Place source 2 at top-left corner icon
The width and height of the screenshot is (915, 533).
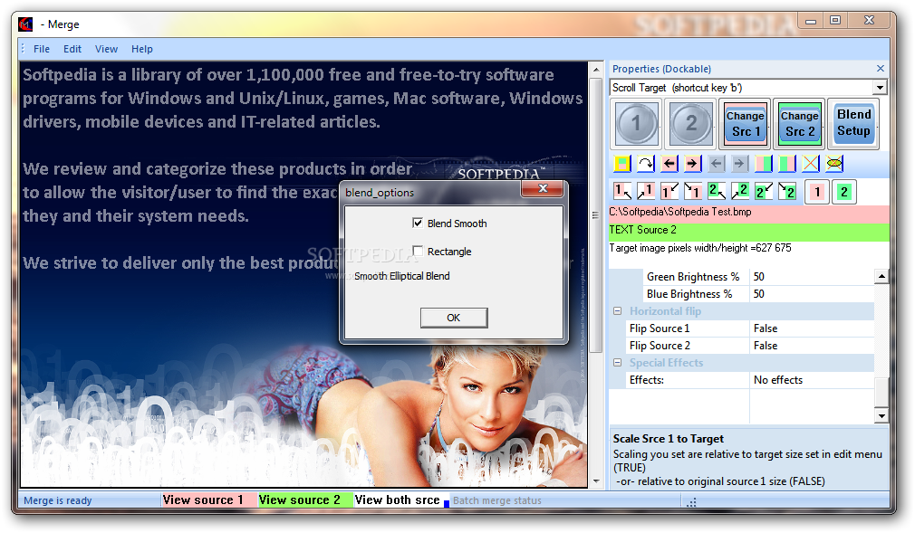click(x=717, y=191)
